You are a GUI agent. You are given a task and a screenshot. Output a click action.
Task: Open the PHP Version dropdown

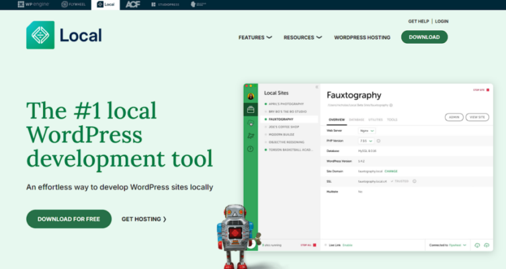[366, 141]
